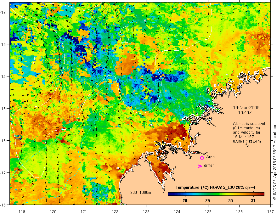
Task: Click the velocity scale reference arrow
Action: [x=243, y=146]
